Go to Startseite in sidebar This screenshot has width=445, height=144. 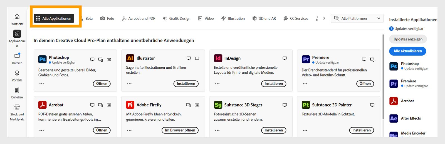[x=17, y=19]
